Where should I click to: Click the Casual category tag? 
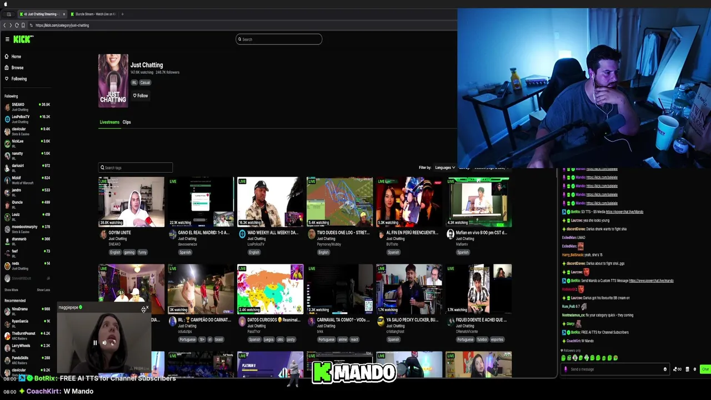[145, 83]
